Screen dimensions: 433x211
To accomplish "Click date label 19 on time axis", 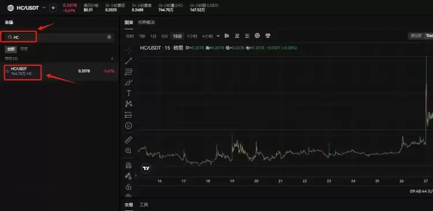I will (x=232, y=181).
